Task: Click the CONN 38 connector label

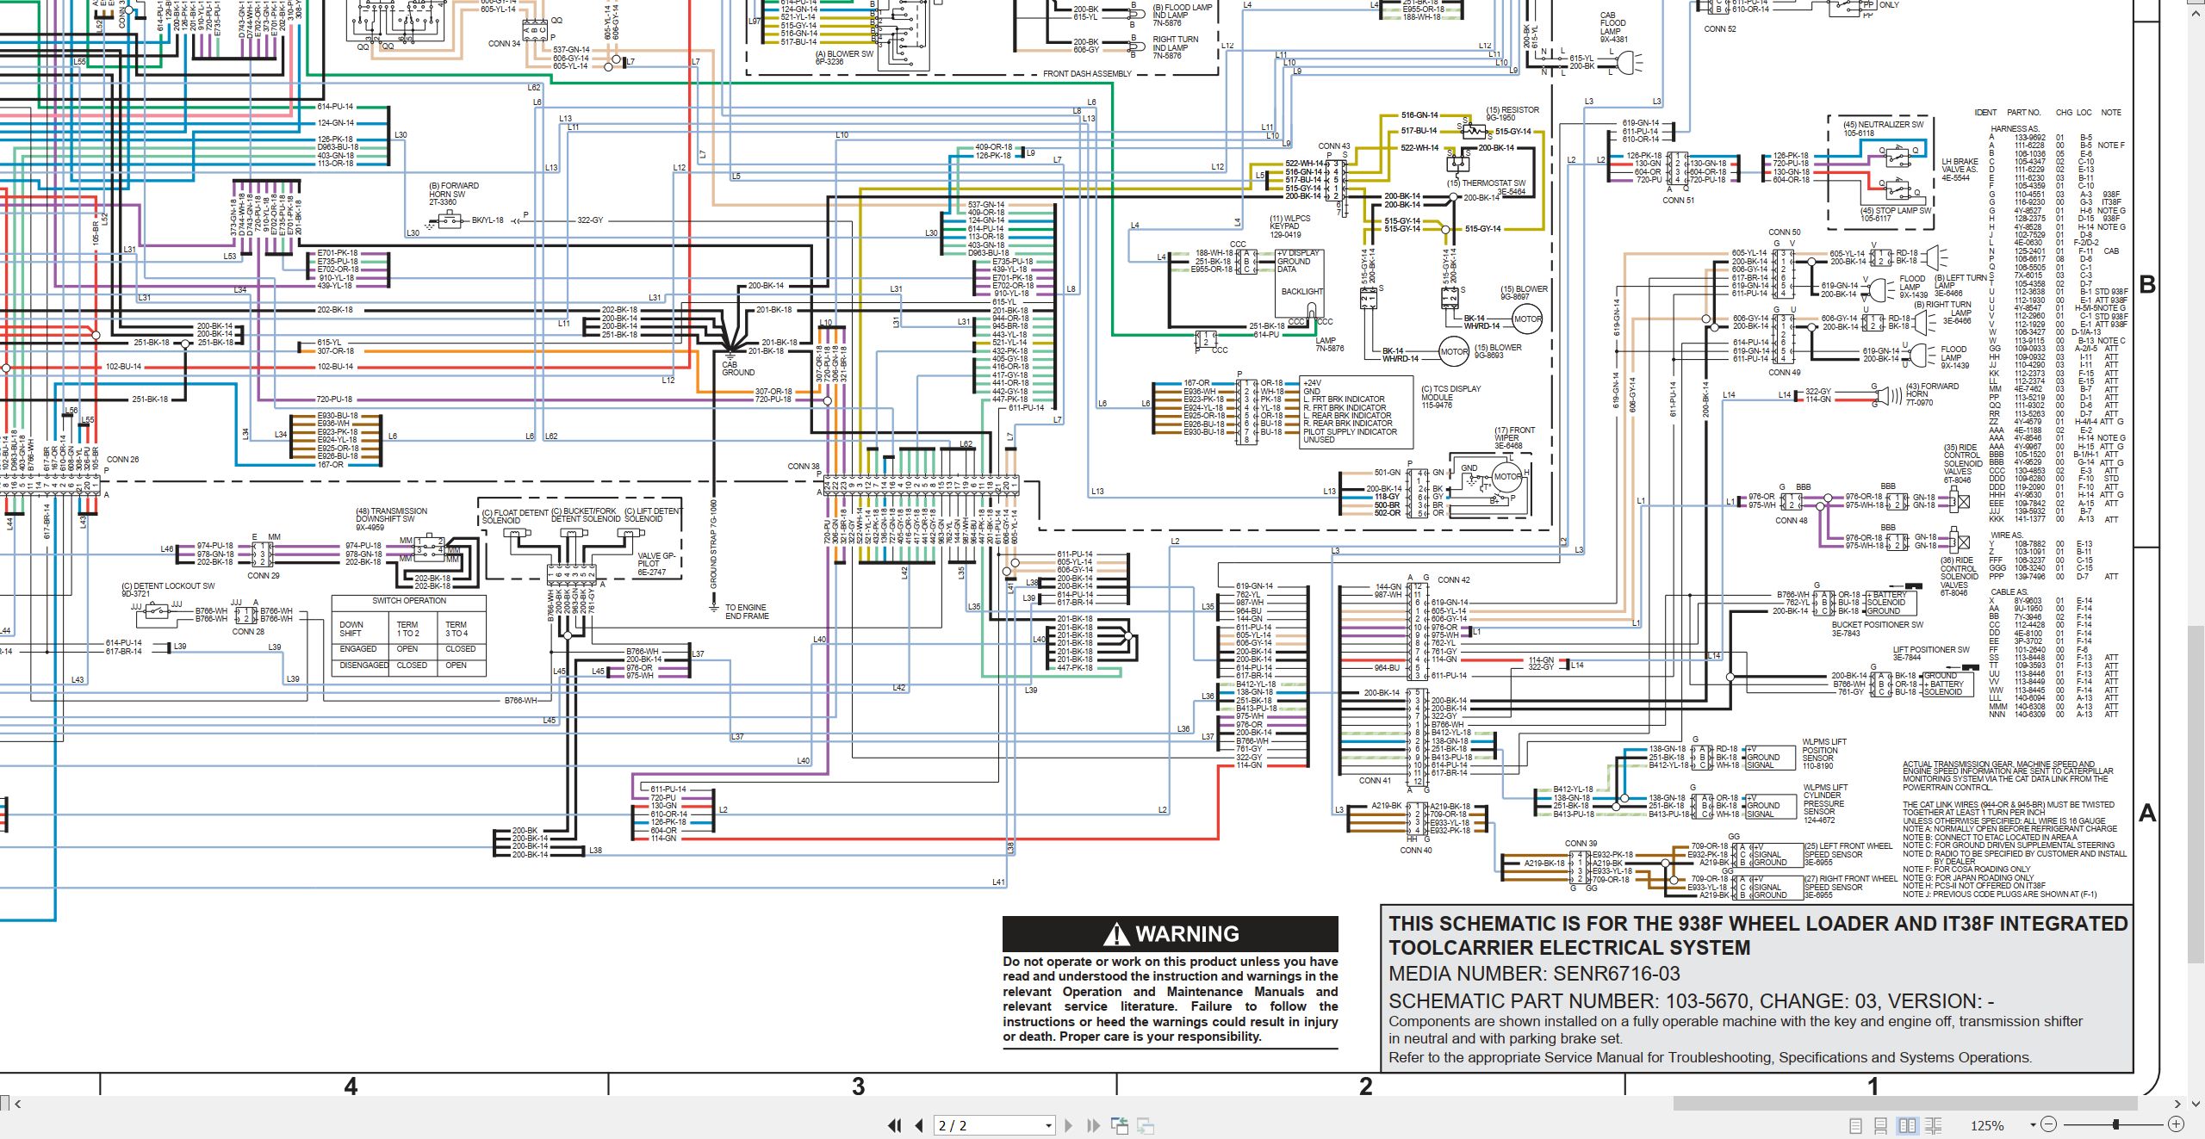Action: pos(804,467)
